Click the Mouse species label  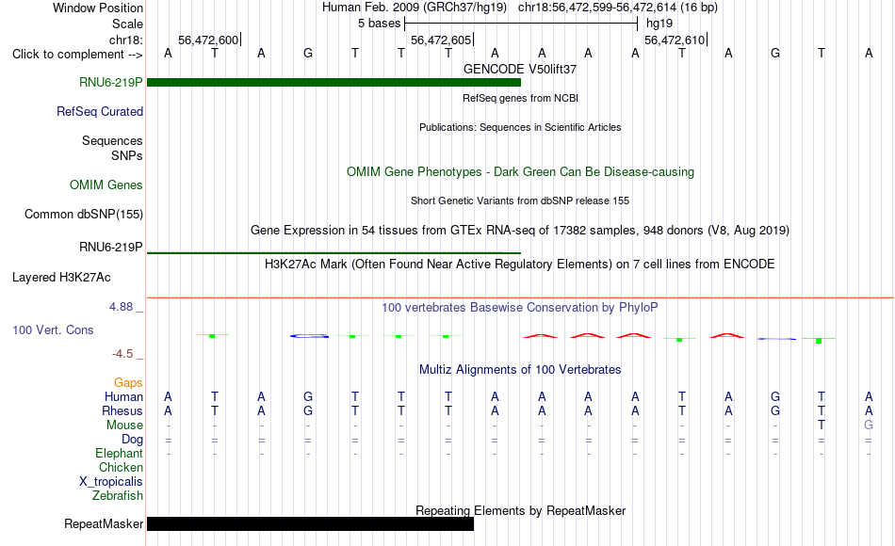pyautogui.click(x=124, y=426)
